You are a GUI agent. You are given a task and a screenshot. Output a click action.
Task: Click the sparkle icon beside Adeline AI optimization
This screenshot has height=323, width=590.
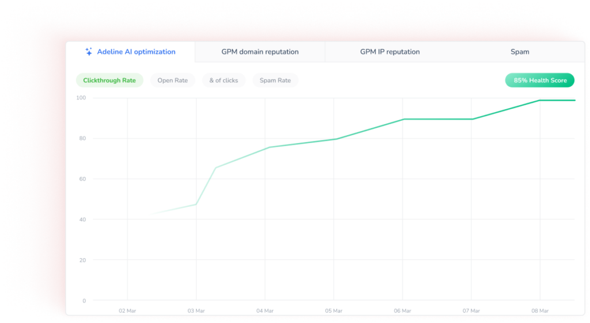pyautogui.click(x=89, y=52)
